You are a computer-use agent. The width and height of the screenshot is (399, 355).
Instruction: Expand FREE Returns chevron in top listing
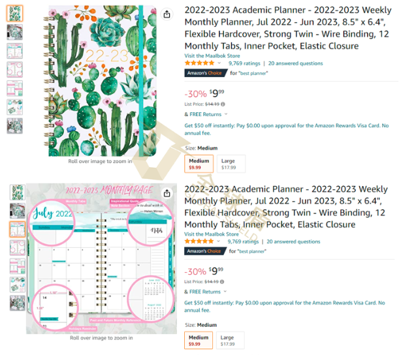tap(226, 114)
